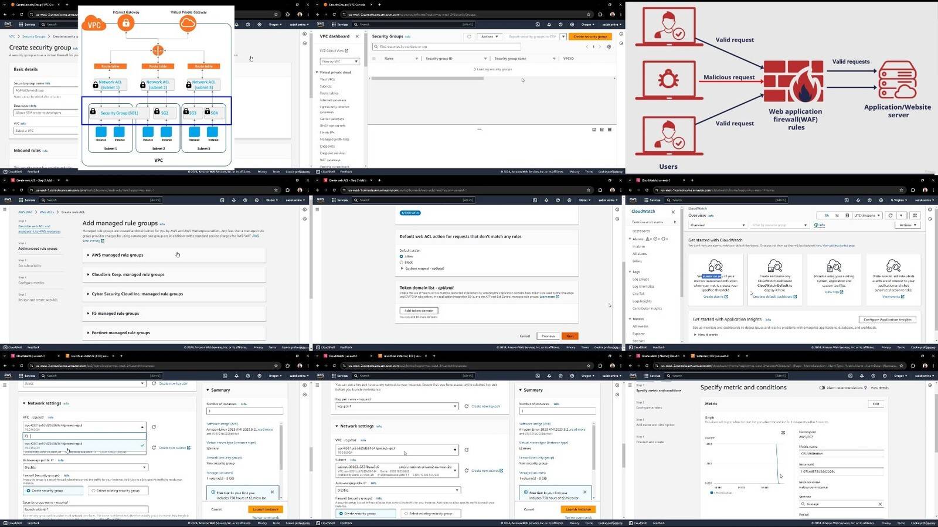
Task: Click the Alarms in-alarm count icon in CloudWatch sidebar
Action: point(648,239)
